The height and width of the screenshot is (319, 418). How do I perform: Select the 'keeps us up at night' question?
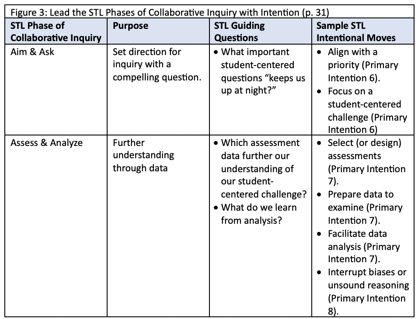coord(260,71)
